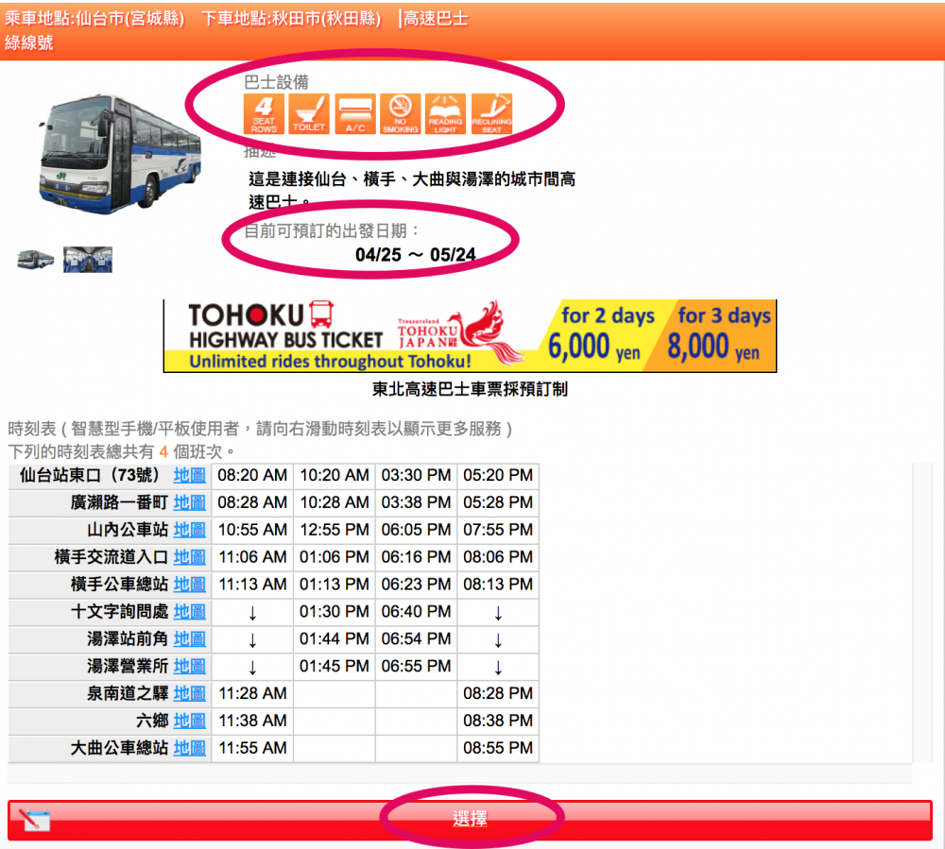Click the A/C equipment icon
The image size is (945, 849).
pos(355,114)
